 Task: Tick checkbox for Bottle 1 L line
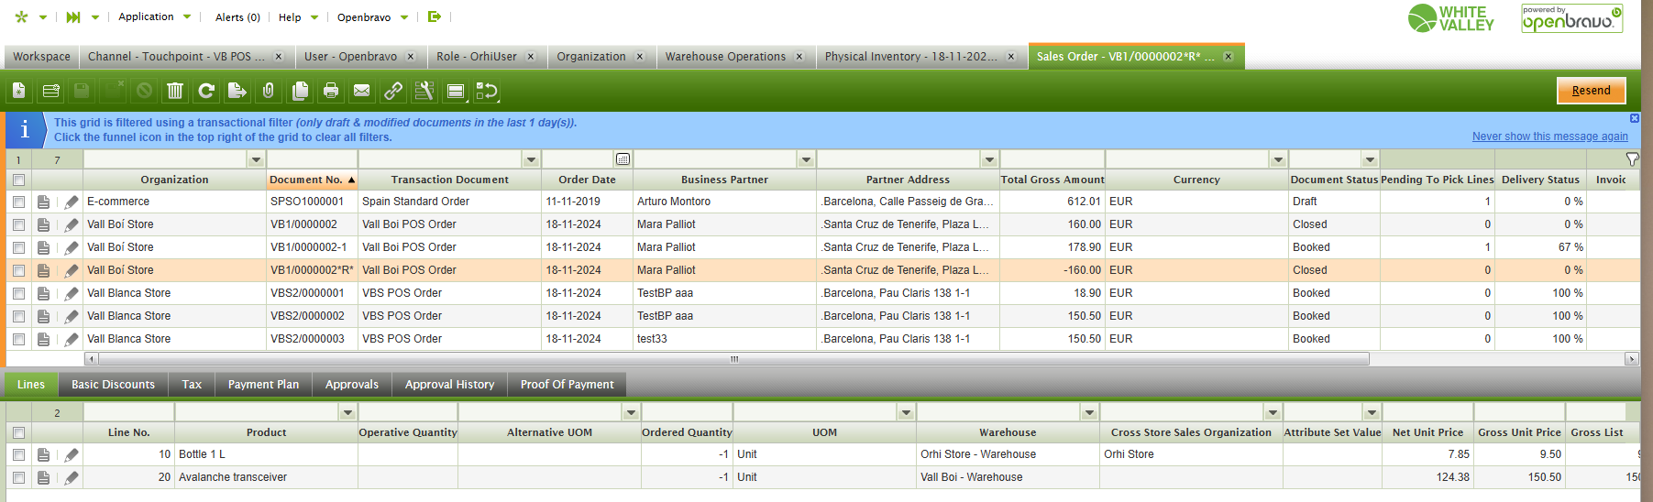pos(18,454)
